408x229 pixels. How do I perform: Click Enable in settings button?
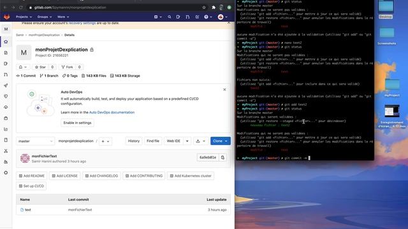click(77, 123)
